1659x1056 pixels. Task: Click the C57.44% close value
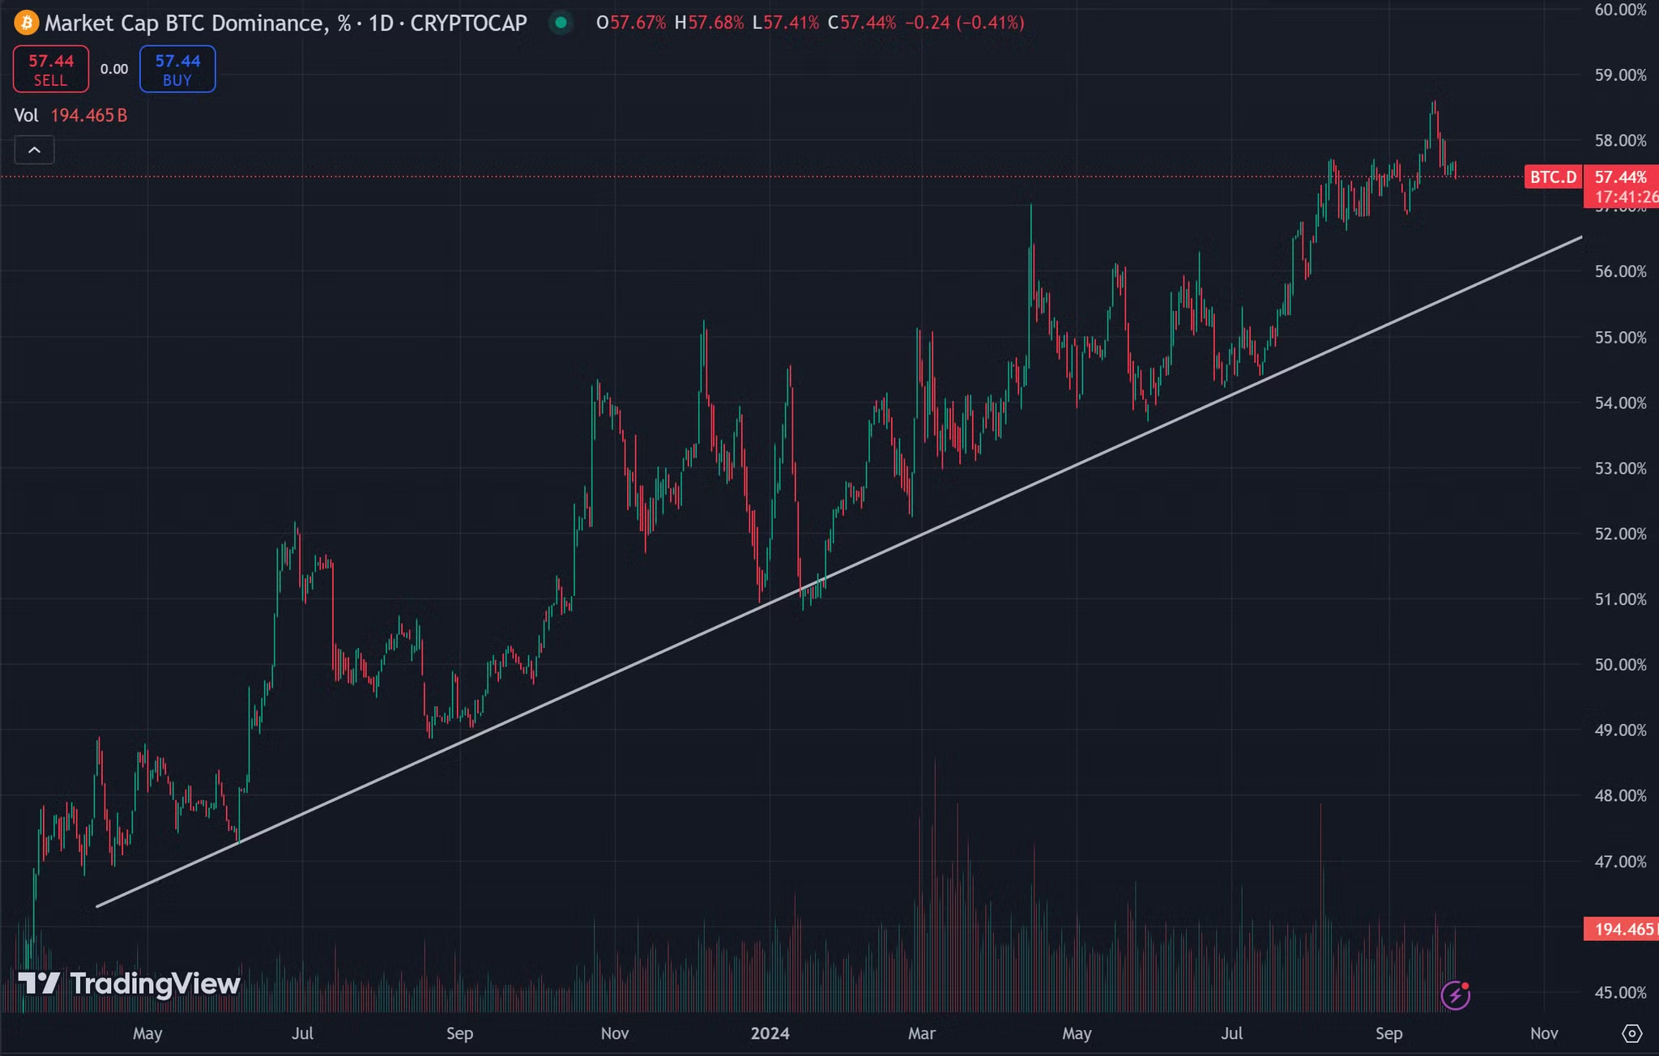point(862,23)
